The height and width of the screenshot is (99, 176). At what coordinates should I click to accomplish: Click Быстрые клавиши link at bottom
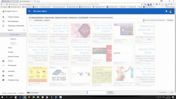click(x=34, y=93)
